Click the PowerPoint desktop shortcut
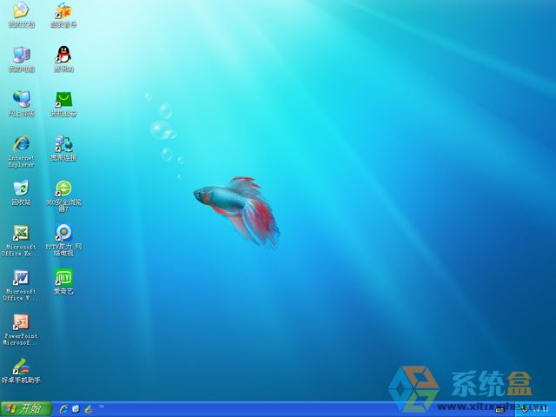556x417 pixels. click(21, 322)
